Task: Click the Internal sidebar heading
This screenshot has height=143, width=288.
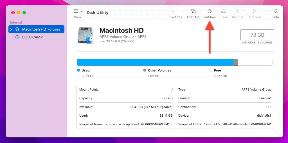Action: point(16,22)
